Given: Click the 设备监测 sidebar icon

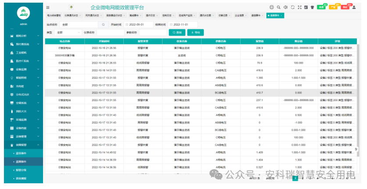Looking at the screenshot, I should point(12,69).
